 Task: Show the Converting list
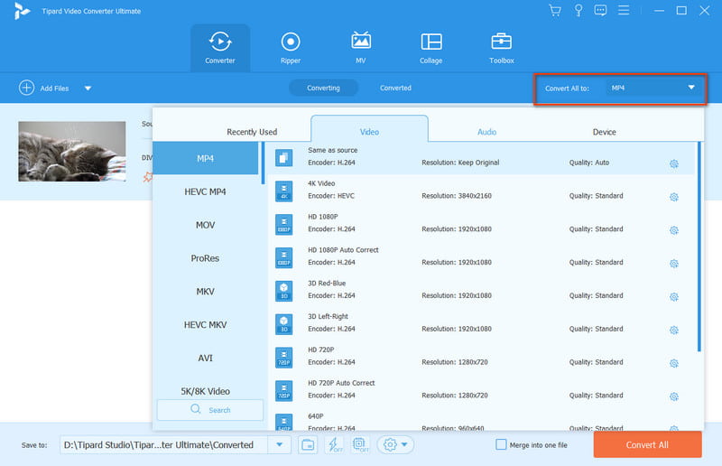point(323,88)
